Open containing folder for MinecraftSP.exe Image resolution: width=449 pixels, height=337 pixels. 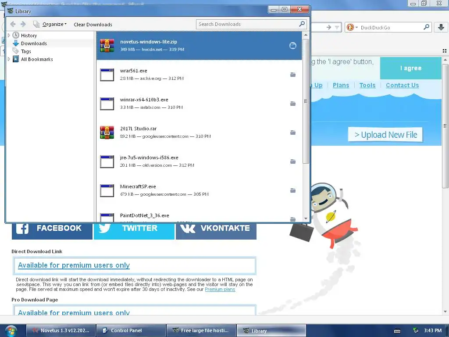tap(292, 190)
